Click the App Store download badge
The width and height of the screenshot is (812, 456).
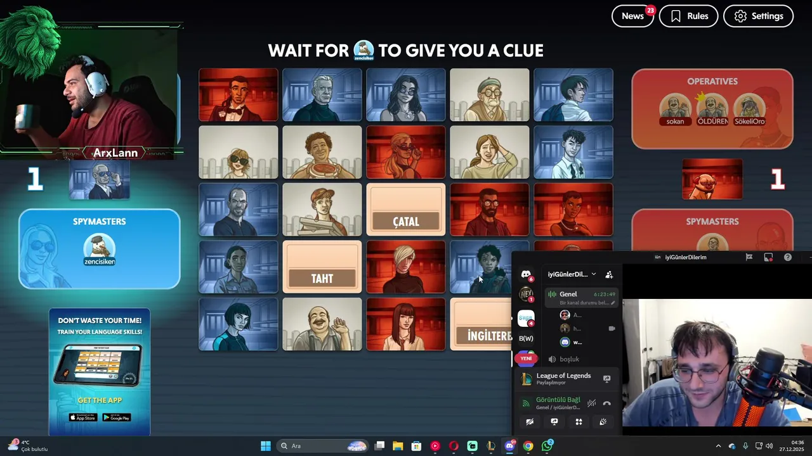pyautogui.click(x=83, y=417)
